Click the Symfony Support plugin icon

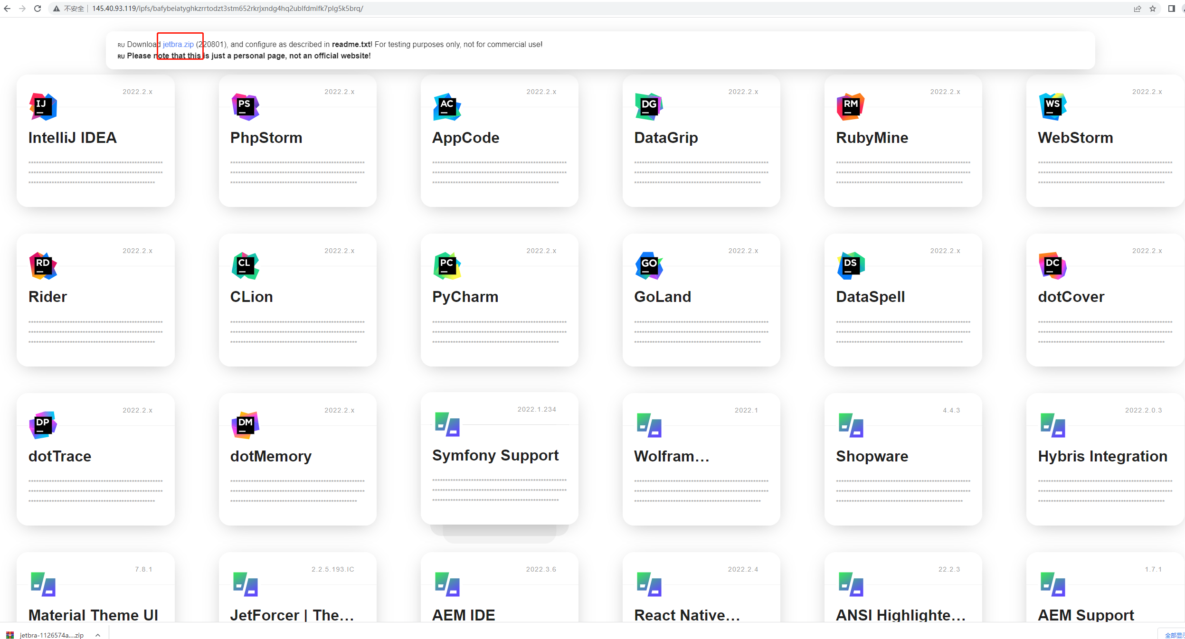tap(447, 424)
